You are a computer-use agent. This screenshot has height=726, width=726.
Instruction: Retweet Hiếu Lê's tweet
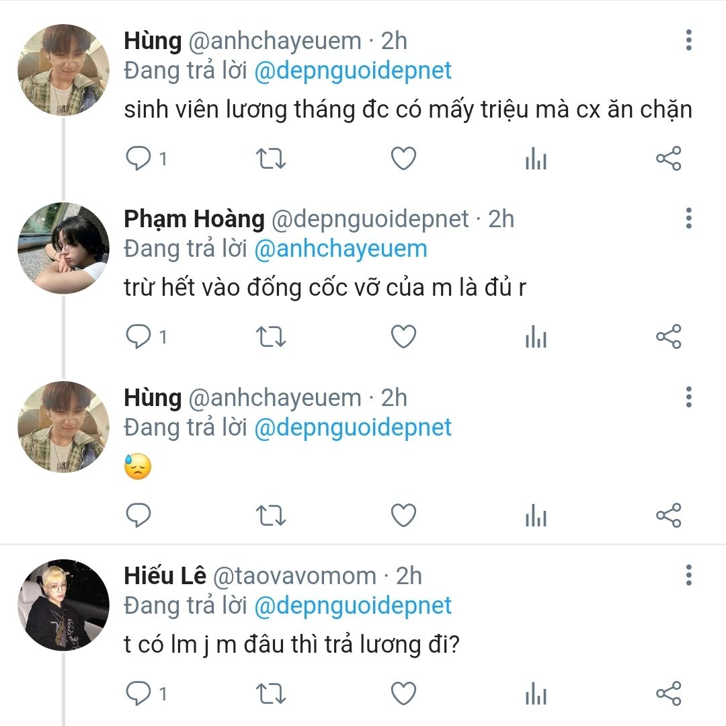click(271, 694)
